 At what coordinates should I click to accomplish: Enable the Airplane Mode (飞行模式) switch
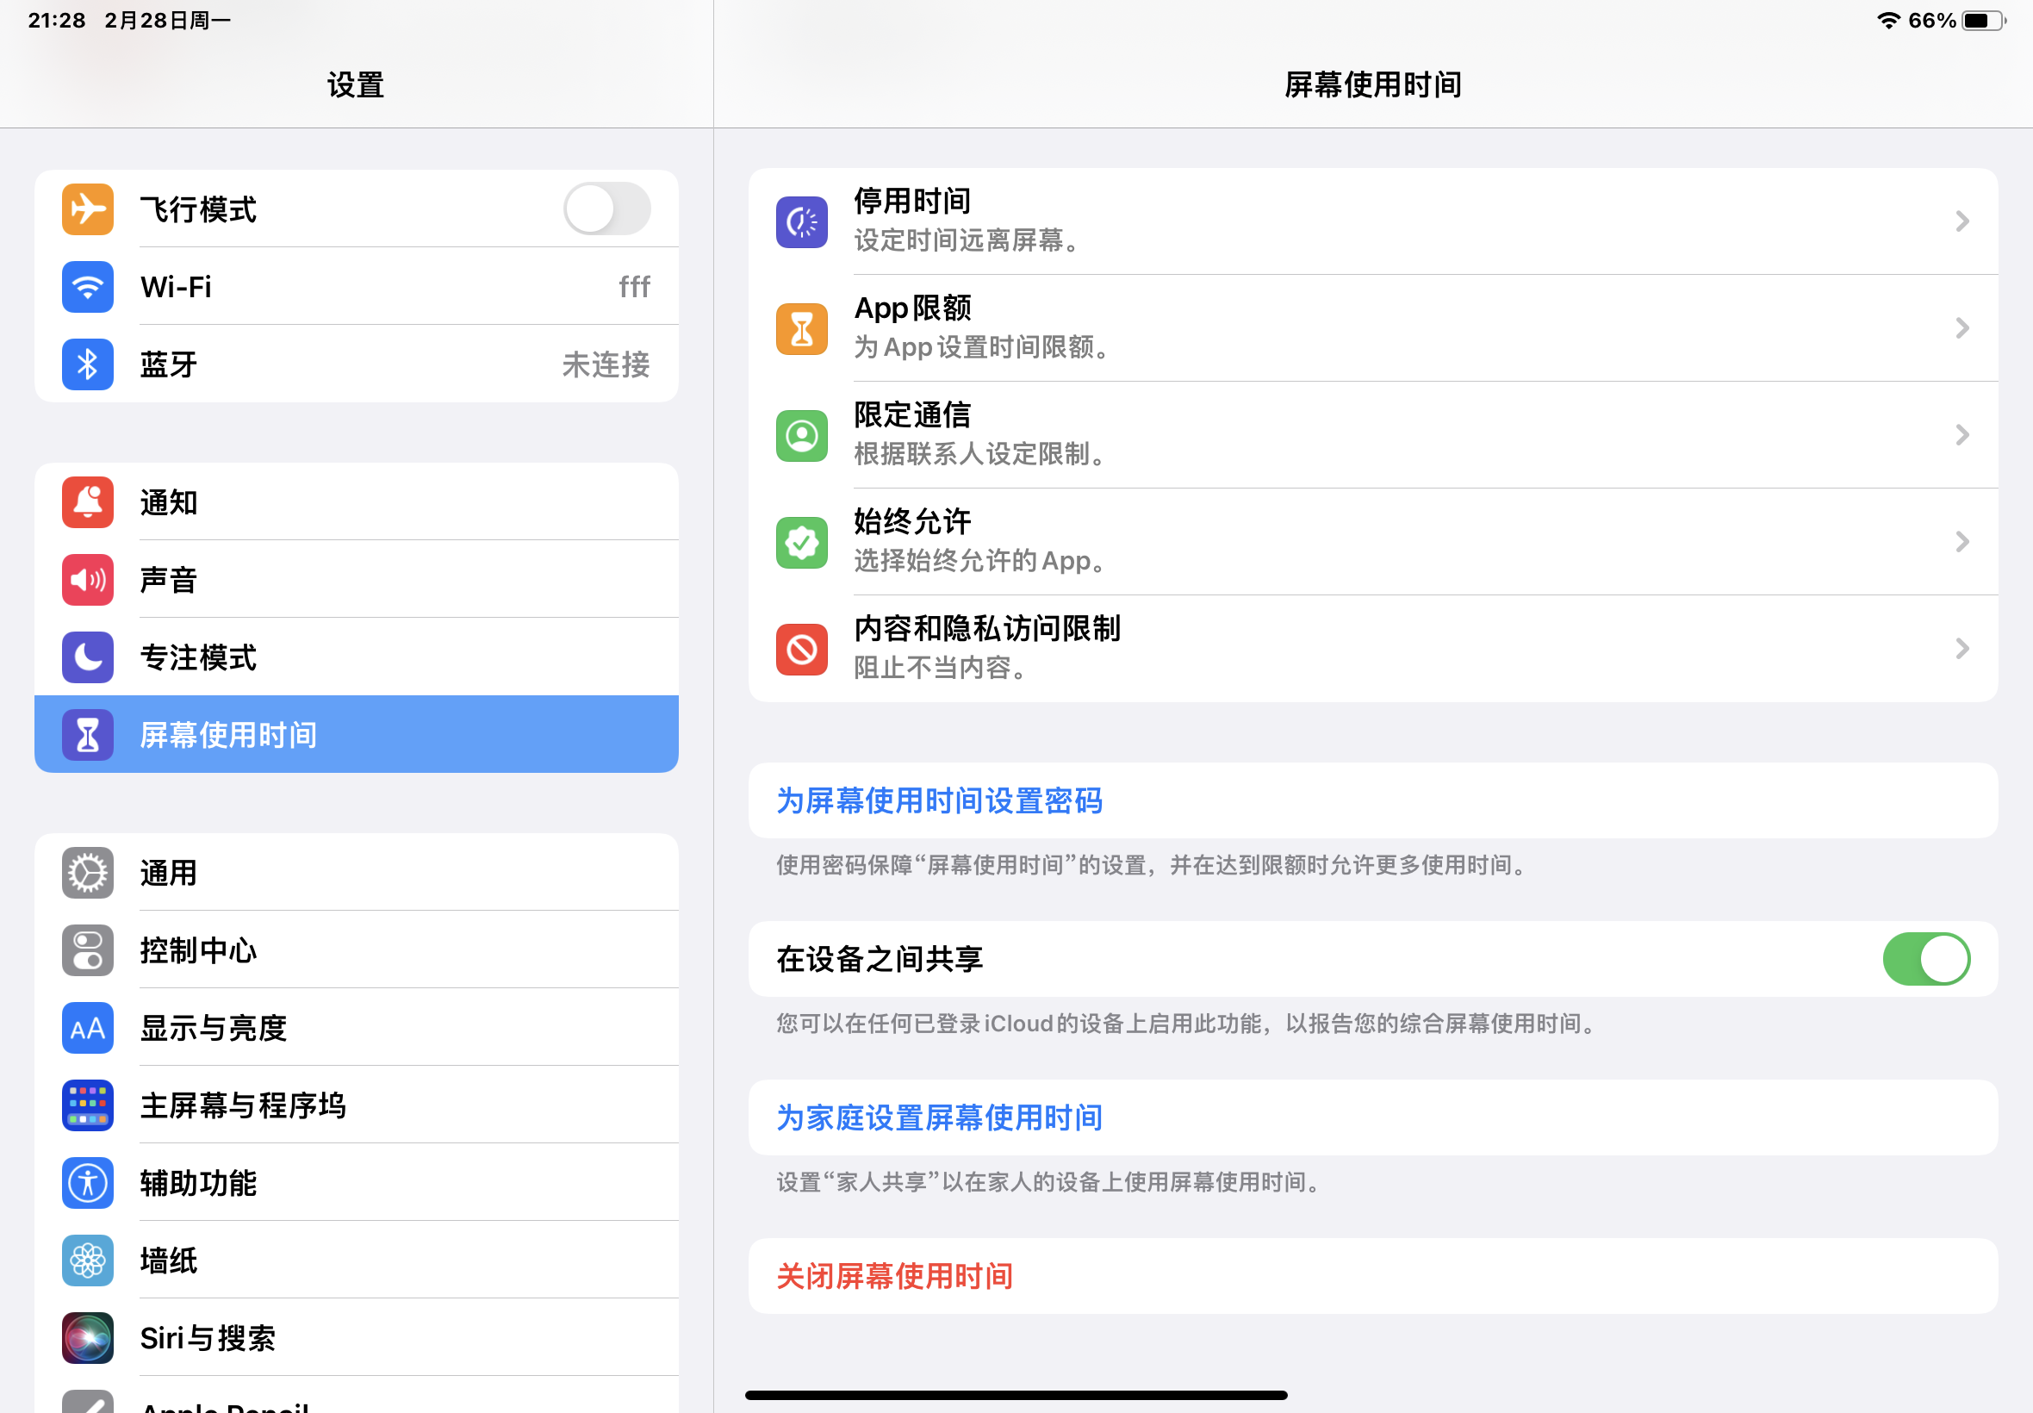click(x=607, y=209)
